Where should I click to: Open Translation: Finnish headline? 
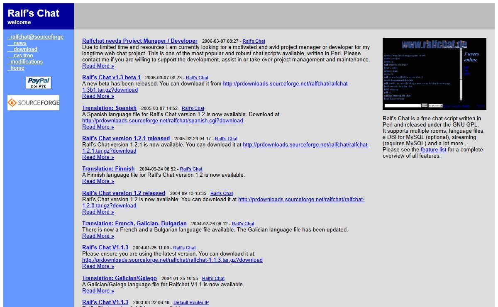click(x=108, y=168)
